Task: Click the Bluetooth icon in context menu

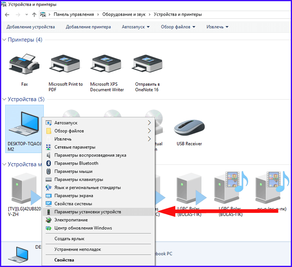Action: click(x=49, y=163)
